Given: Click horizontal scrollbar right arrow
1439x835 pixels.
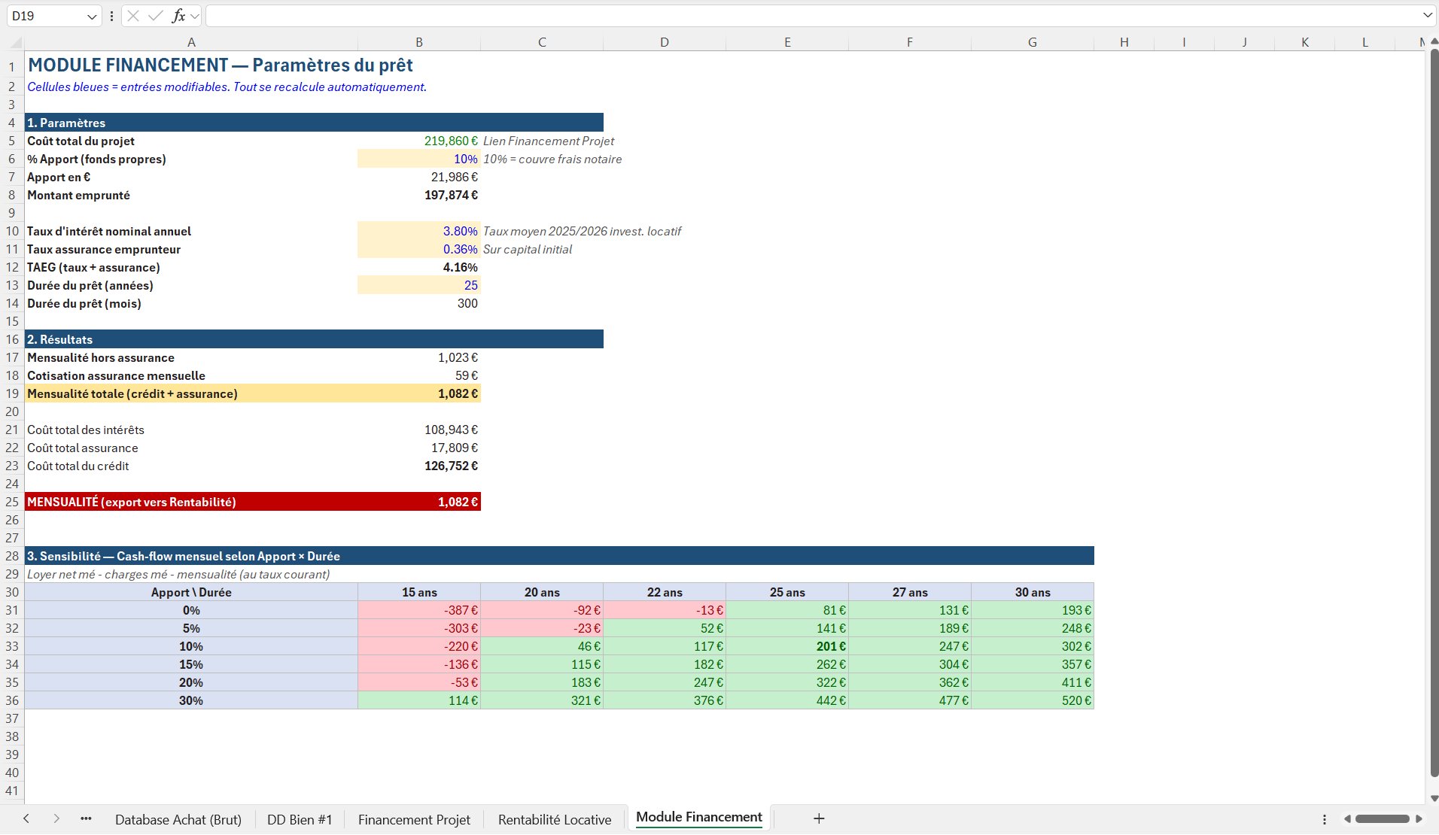Looking at the screenshot, I should click(1419, 819).
